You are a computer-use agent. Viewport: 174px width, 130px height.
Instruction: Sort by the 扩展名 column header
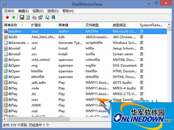(43, 25)
